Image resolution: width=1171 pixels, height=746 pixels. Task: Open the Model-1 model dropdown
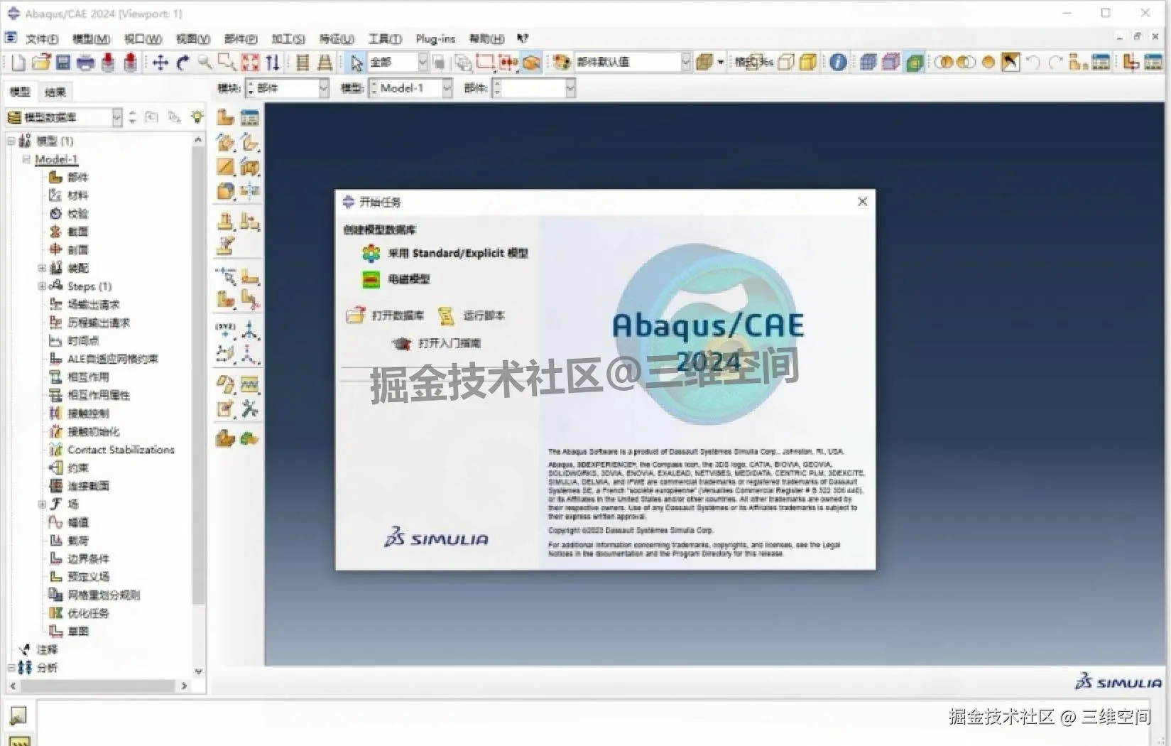pyautogui.click(x=447, y=87)
